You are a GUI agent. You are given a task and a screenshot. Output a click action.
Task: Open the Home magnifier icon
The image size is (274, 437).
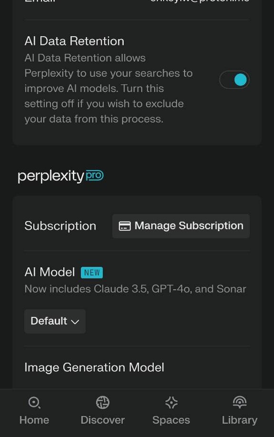click(34, 402)
